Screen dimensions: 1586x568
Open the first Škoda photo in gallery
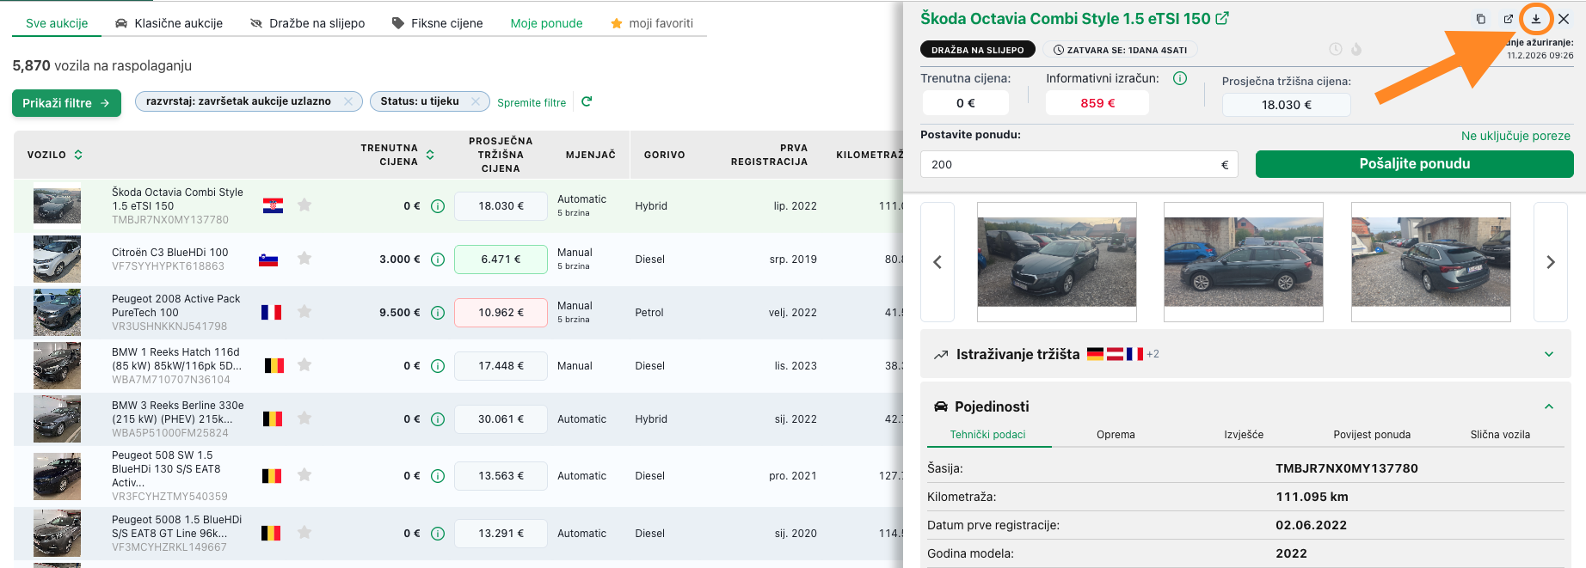coord(1056,261)
